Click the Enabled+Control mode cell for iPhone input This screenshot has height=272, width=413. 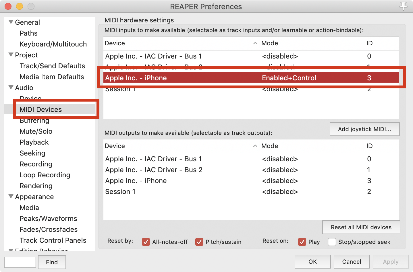(289, 78)
